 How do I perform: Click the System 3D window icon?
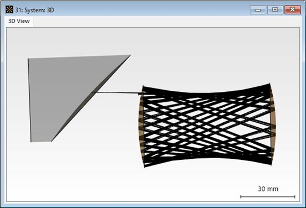click(9, 9)
